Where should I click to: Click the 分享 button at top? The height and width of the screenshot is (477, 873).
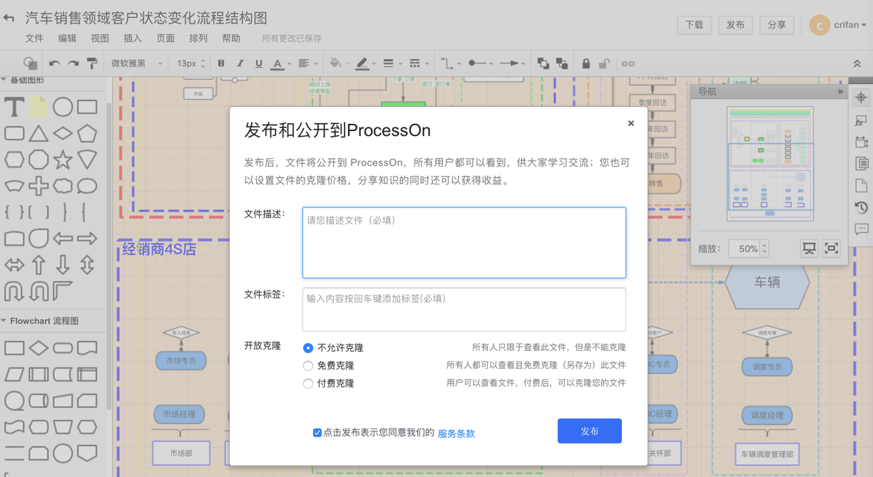777,25
